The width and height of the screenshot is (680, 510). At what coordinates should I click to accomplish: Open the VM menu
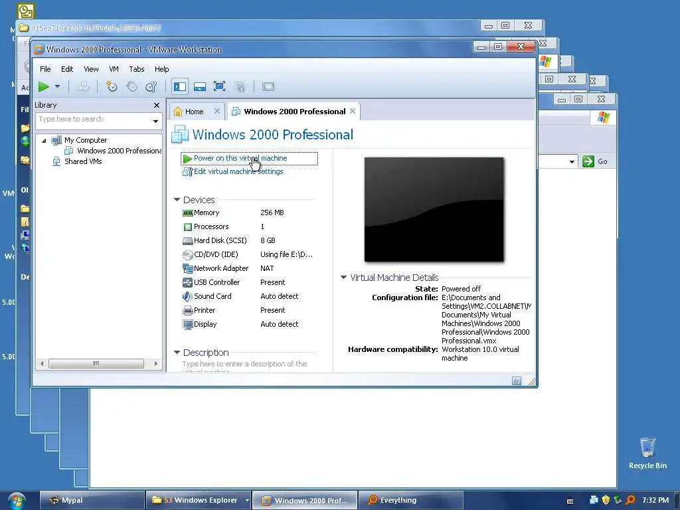coord(114,69)
